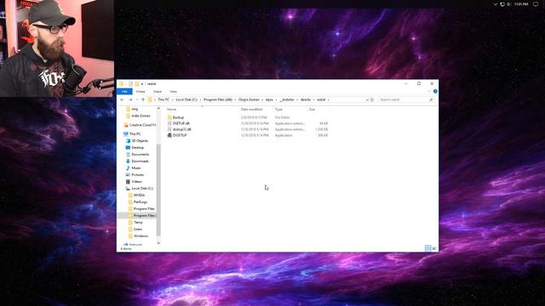Click navigation pane scrollbar up arrow

tap(158, 109)
